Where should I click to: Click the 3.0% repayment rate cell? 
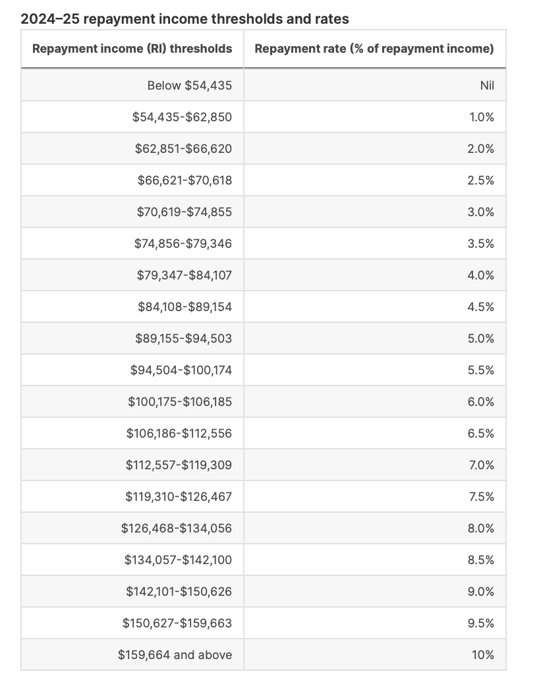point(374,212)
